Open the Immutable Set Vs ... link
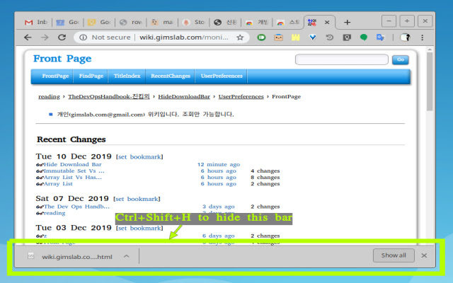 [74, 171]
